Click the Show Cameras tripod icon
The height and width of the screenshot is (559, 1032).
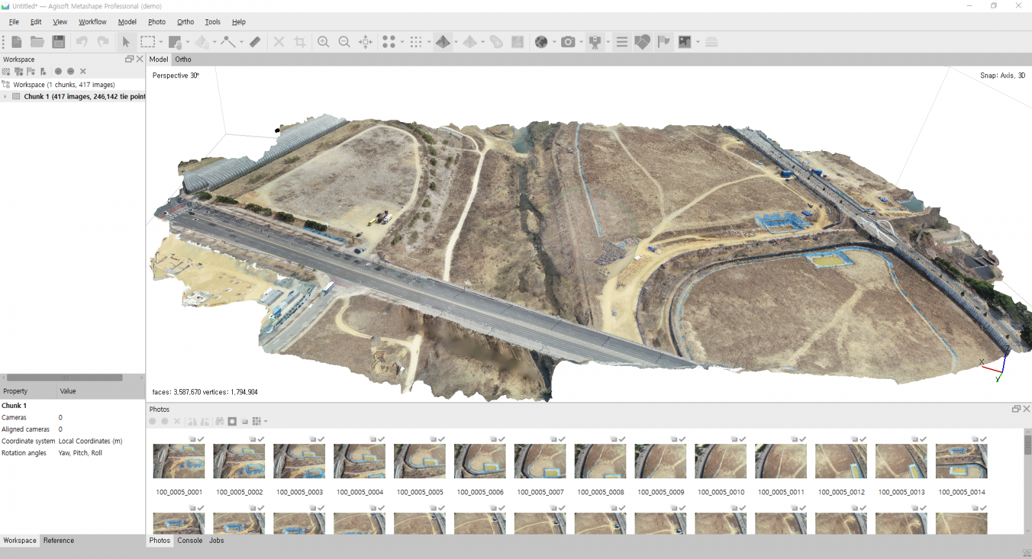pyautogui.click(x=595, y=42)
